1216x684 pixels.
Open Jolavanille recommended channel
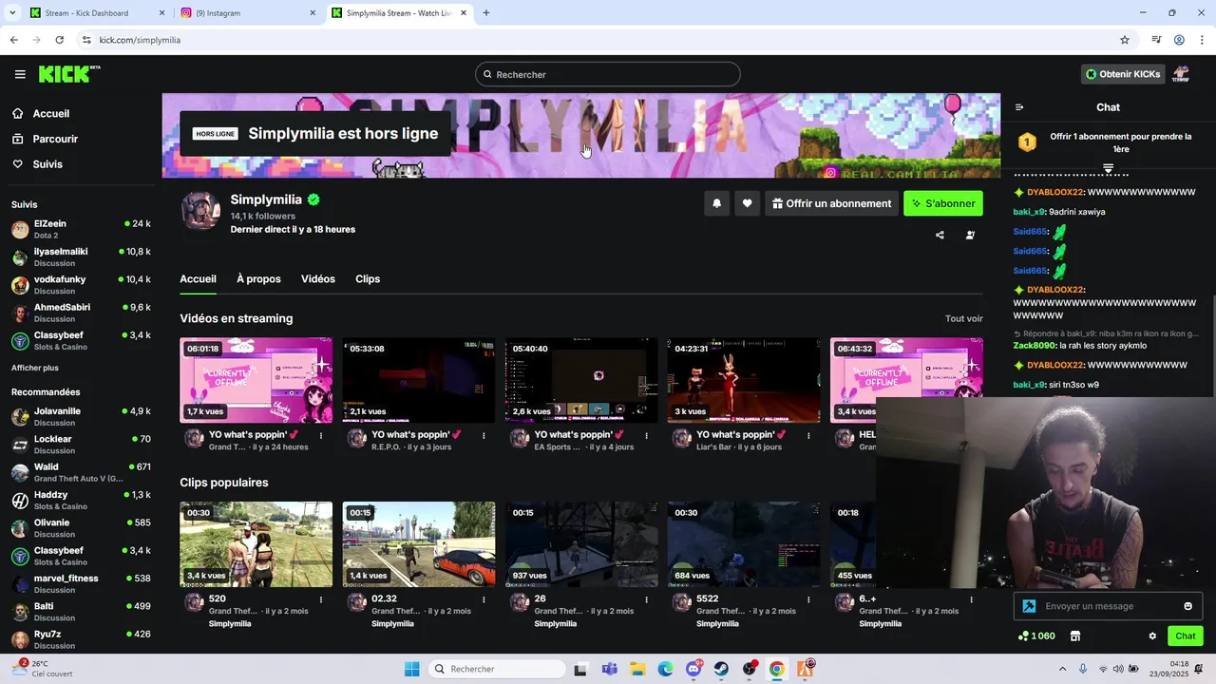click(81, 416)
